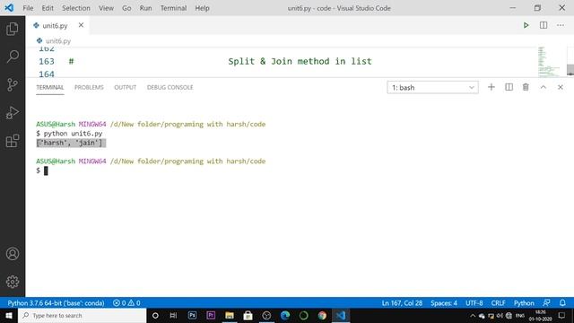
Task: Open the Source Control view
Action: [13, 84]
